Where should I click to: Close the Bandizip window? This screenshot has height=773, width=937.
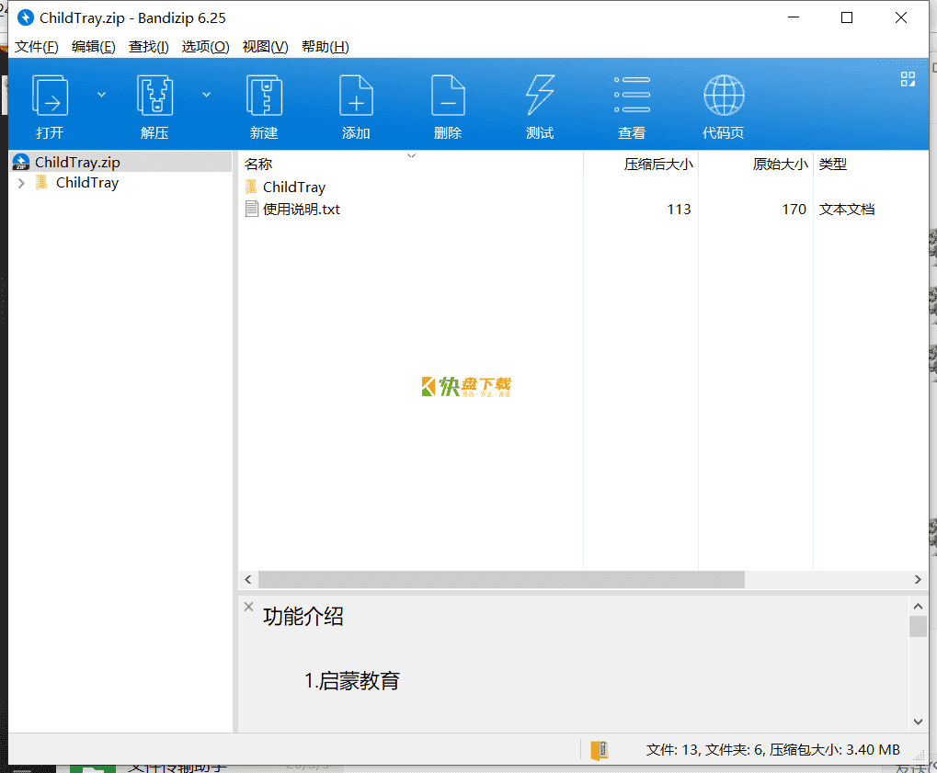901,17
